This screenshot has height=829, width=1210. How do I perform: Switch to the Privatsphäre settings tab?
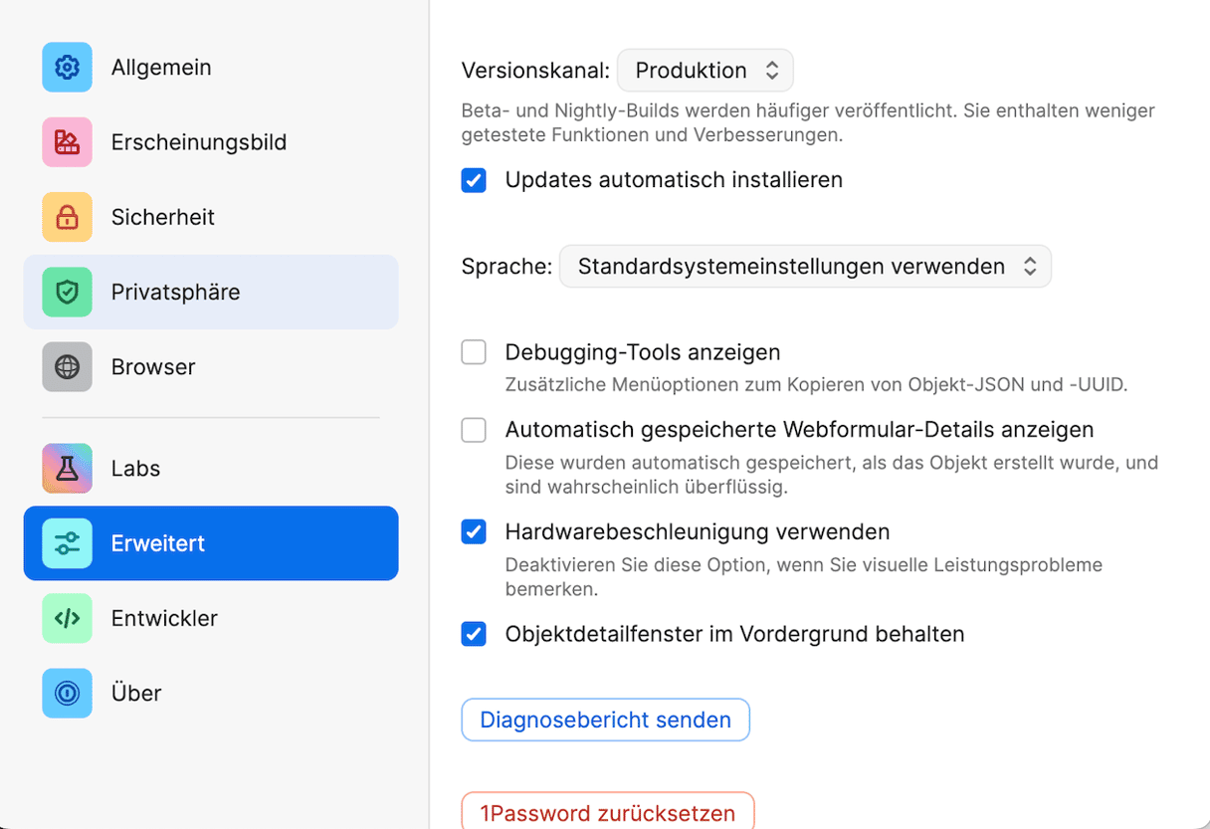point(211,292)
